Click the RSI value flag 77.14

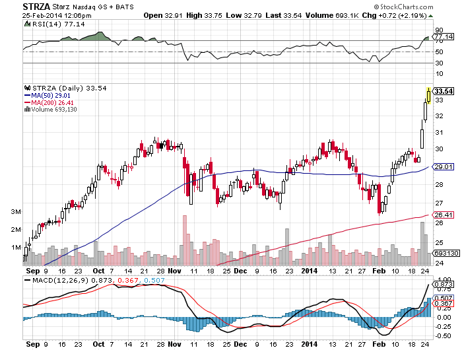pyautogui.click(x=443, y=36)
